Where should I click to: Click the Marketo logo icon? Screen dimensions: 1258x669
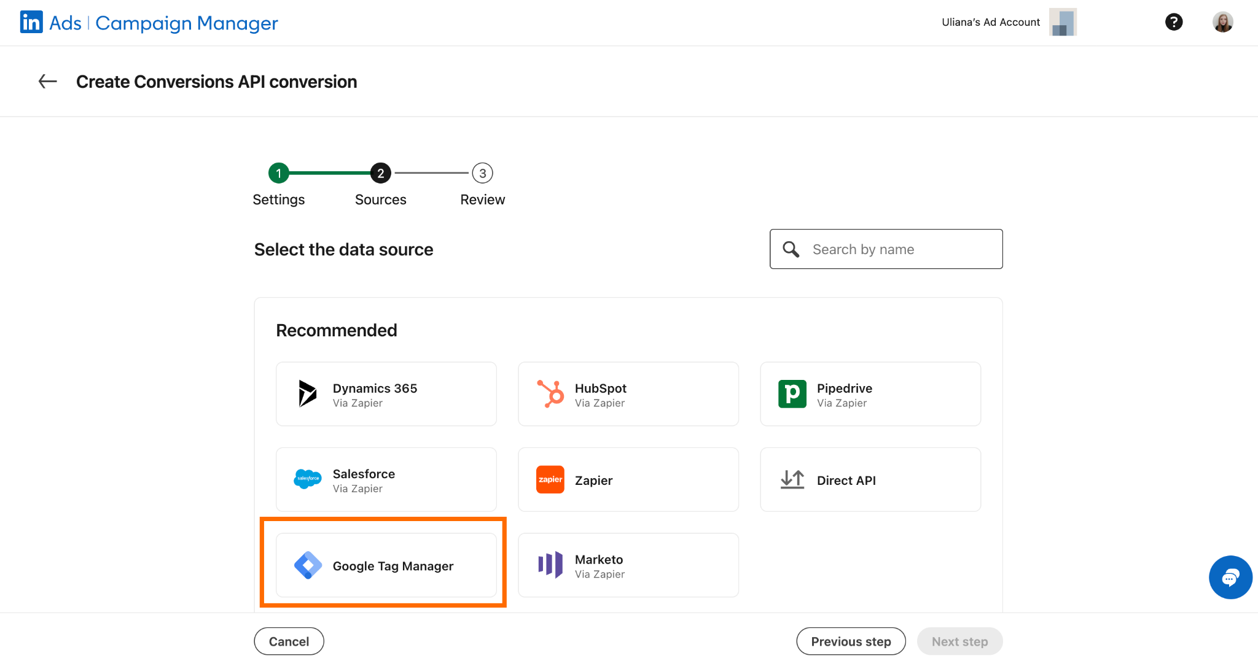click(550, 565)
